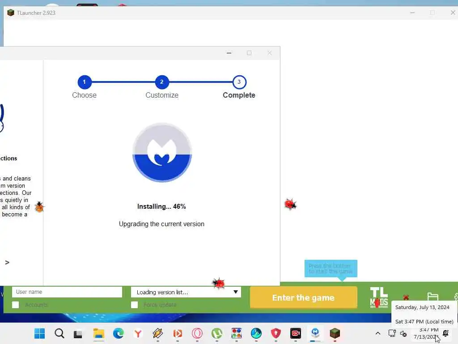The height and width of the screenshot is (344, 458).
Task: Switch to TLauncher grass-block taskbar icon
Action: pos(335,333)
